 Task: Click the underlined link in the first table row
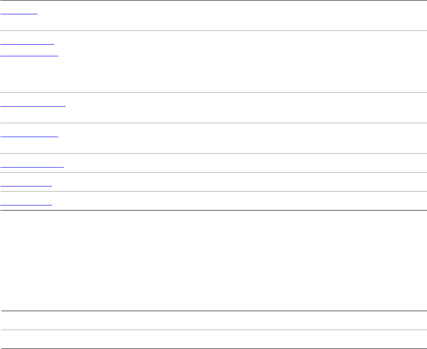[18, 12]
